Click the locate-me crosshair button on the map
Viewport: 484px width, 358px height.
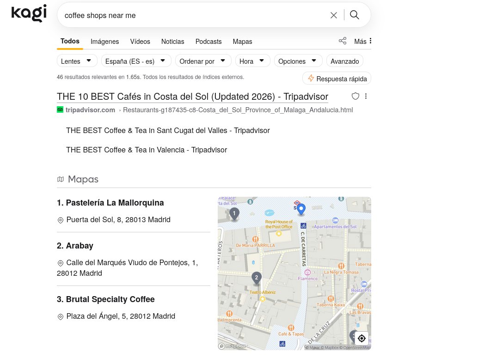362,338
